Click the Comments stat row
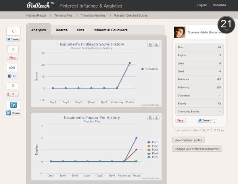The height and width of the screenshot is (184, 238). (x=199, y=95)
